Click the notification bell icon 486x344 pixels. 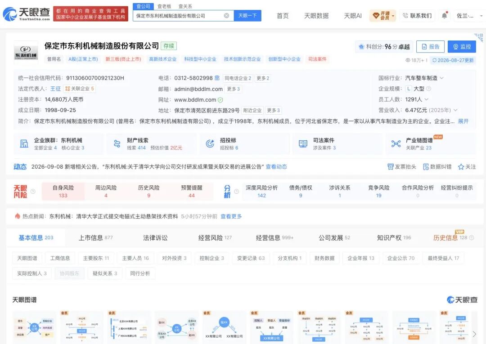[445, 15]
